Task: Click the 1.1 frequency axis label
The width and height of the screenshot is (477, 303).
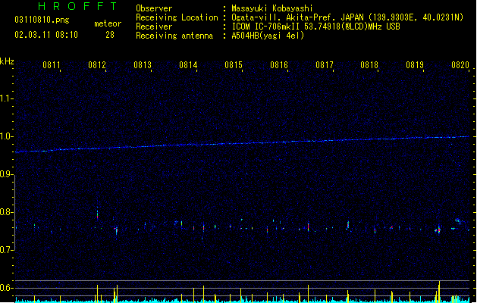Action: [6, 98]
